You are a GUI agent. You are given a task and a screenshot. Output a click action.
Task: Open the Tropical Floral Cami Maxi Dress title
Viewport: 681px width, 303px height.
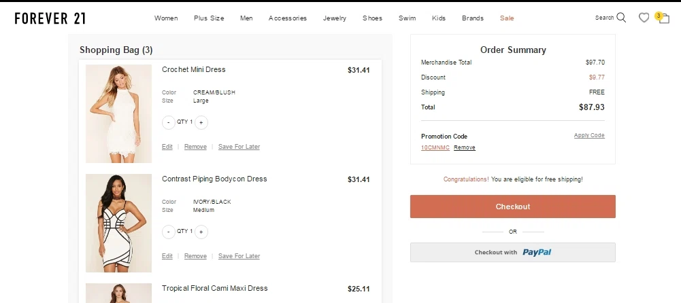pos(214,288)
